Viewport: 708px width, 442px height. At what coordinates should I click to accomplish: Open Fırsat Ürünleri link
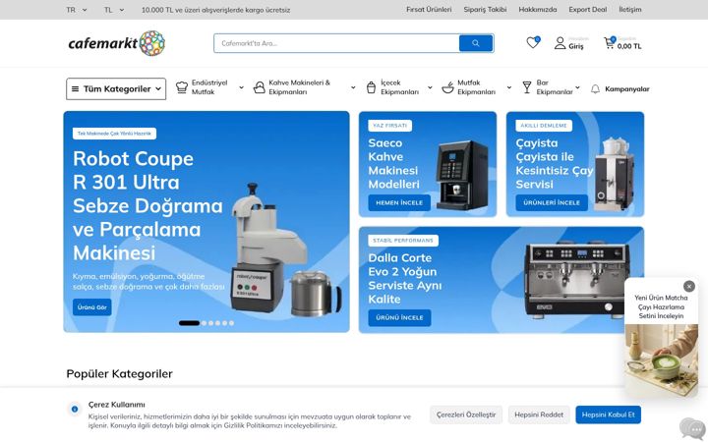(x=429, y=10)
